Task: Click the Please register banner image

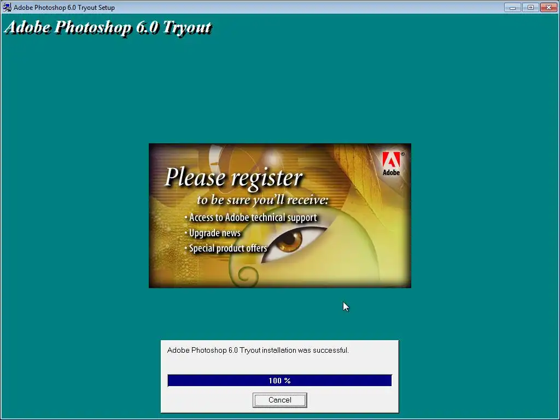Action: 279,215
